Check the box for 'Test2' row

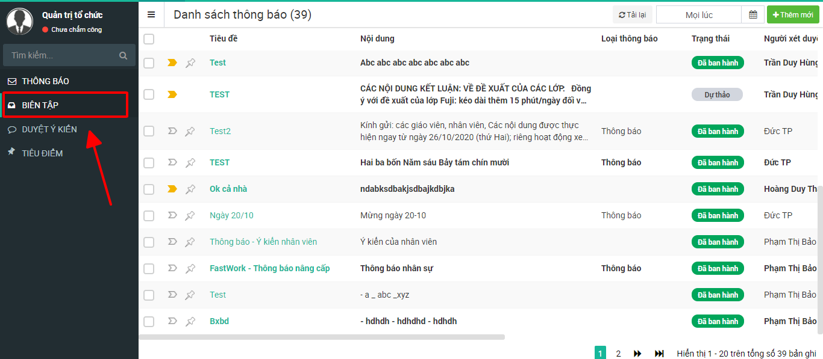[x=149, y=131]
